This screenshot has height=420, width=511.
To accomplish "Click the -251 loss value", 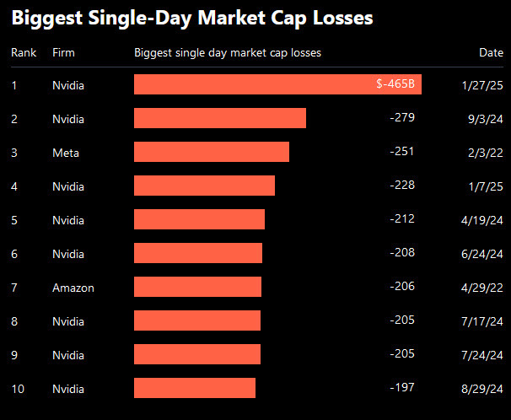I will (x=402, y=151).
